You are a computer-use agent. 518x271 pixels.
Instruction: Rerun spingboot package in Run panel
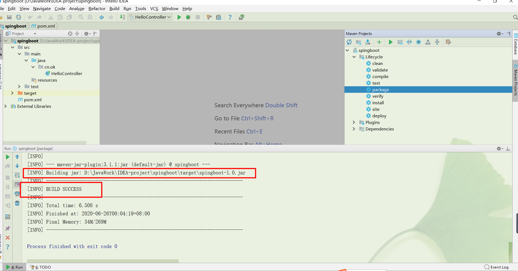pos(8,157)
